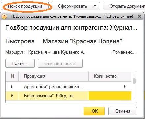The width and height of the screenshot is (145, 119).
Task: Click the 1C logo icon in title bar
Action: tap(4, 17)
